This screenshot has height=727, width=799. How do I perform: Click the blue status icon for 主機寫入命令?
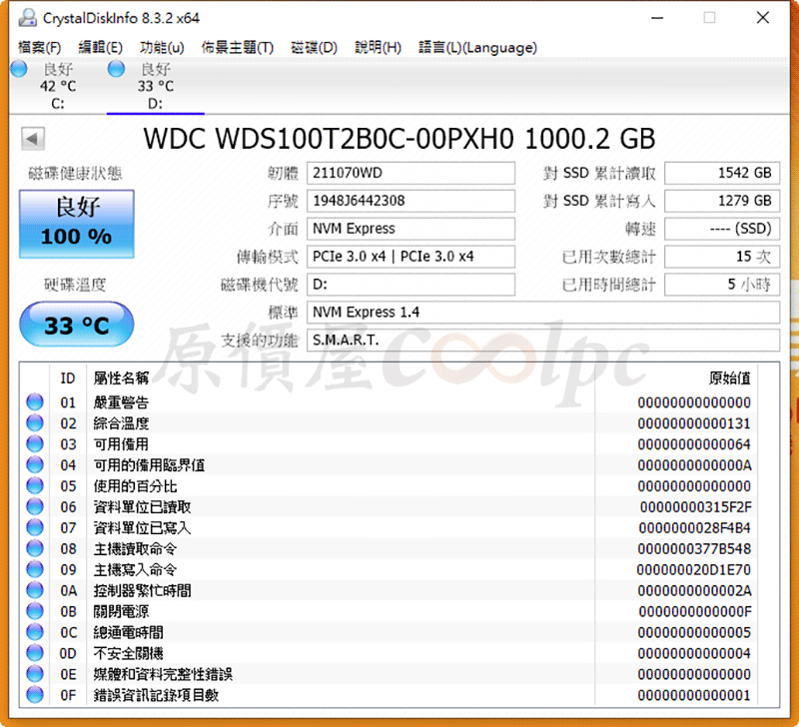point(35,568)
